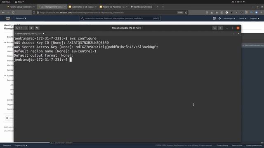Open the Firefox library icon
This screenshot has width=264, height=148.
click(217, 13)
